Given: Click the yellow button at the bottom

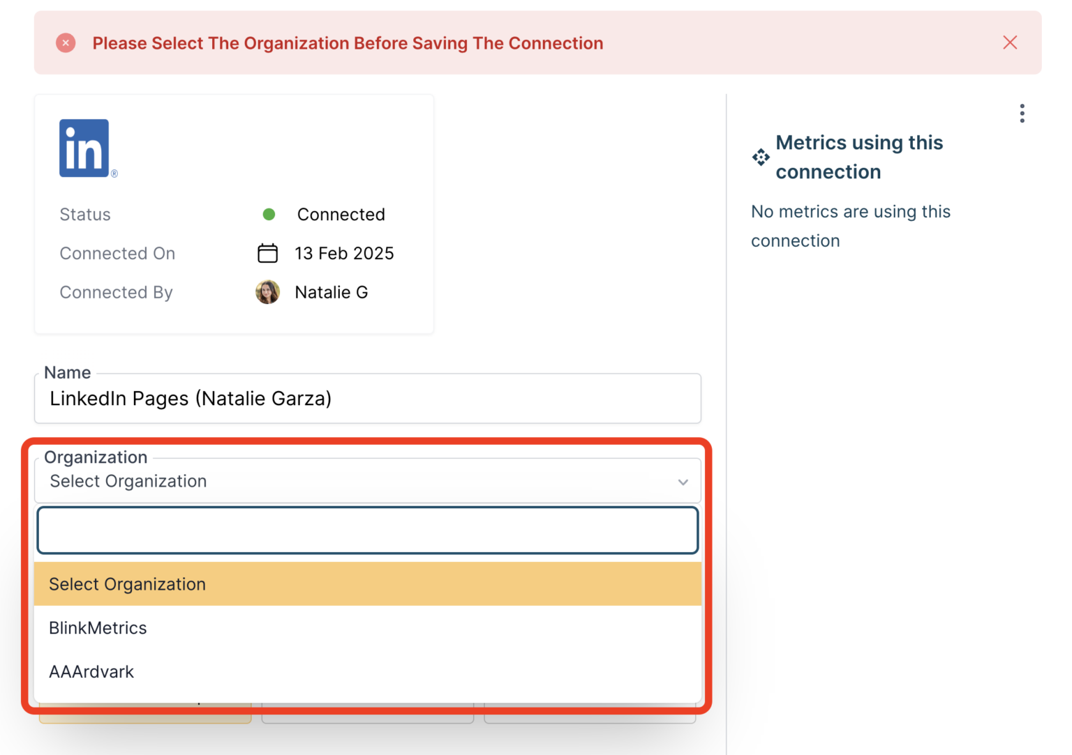Looking at the screenshot, I should click(145, 711).
